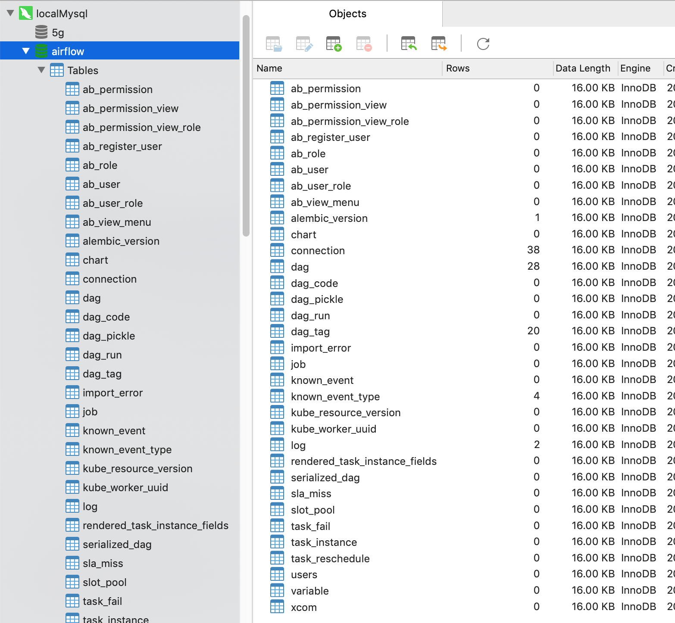Click the New Table toolbar icon
Viewport: 675px width, 623px height.
tap(334, 44)
